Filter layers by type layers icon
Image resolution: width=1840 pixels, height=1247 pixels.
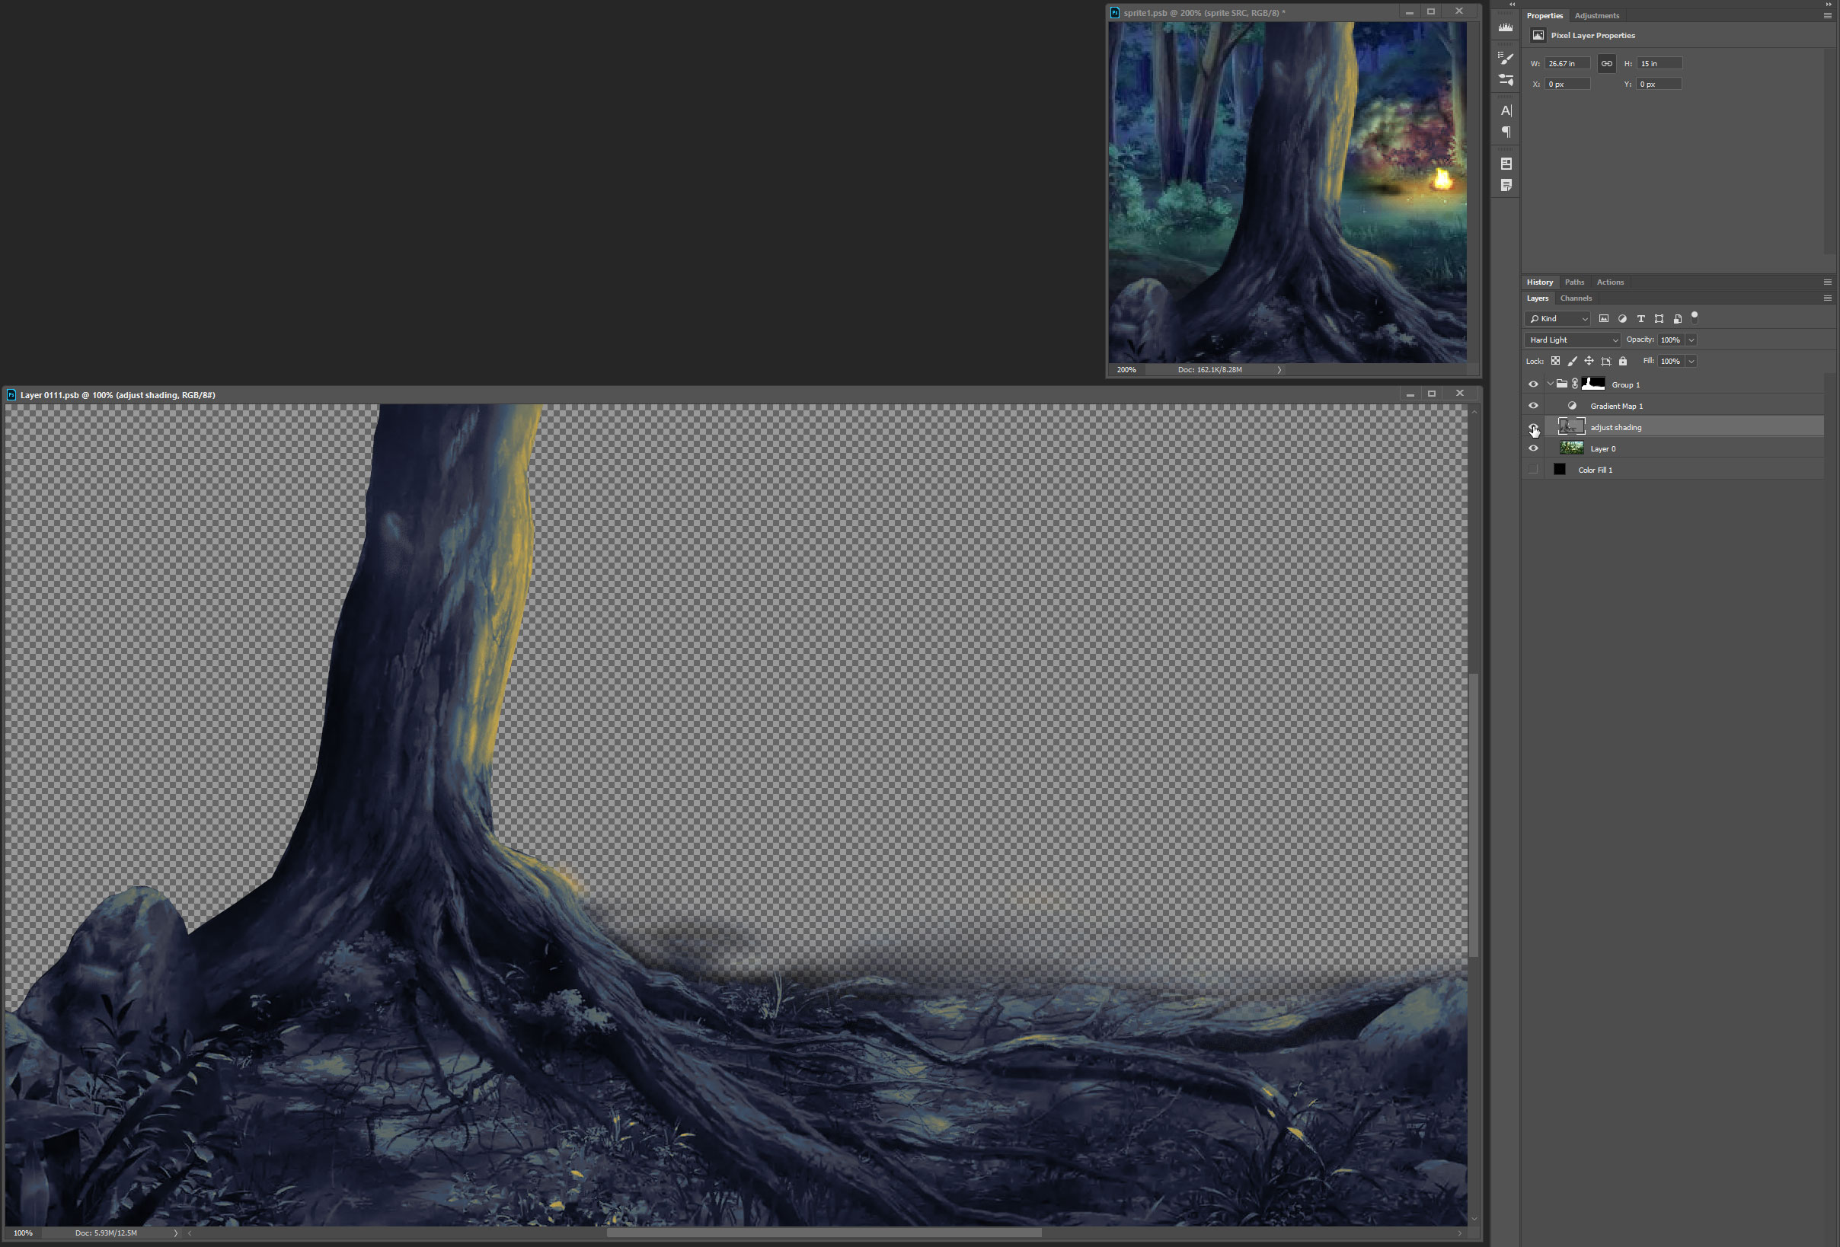pos(1640,319)
